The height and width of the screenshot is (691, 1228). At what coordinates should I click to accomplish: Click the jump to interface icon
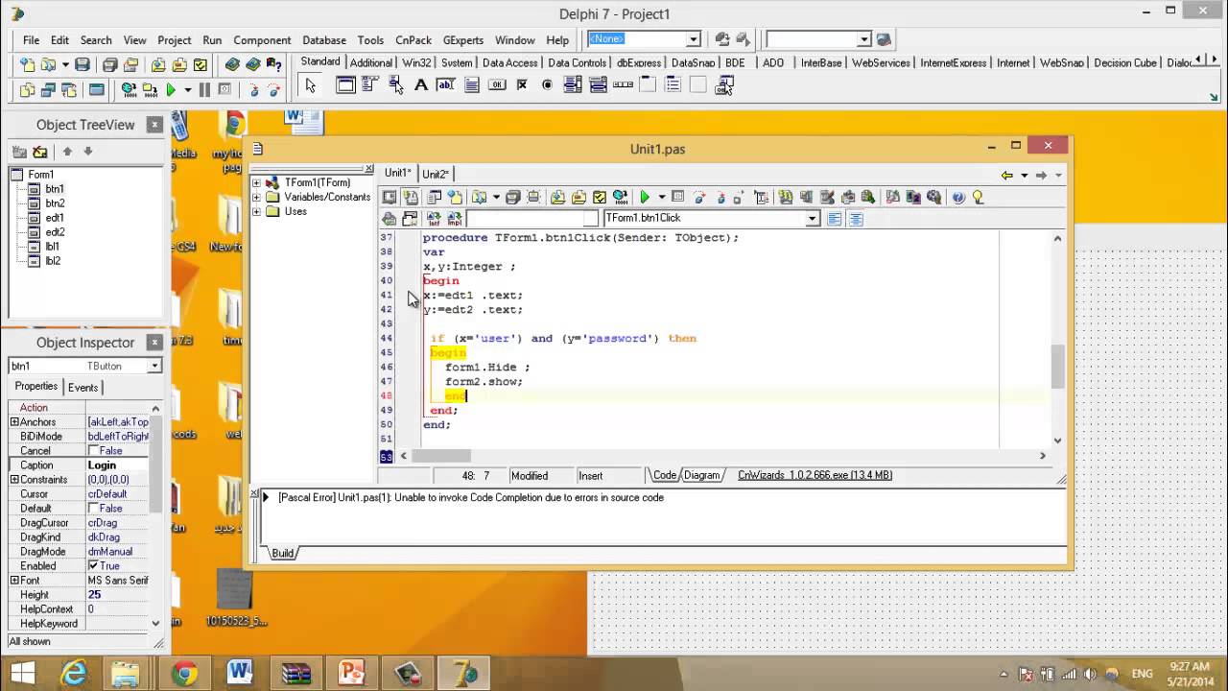pyautogui.click(x=434, y=219)
